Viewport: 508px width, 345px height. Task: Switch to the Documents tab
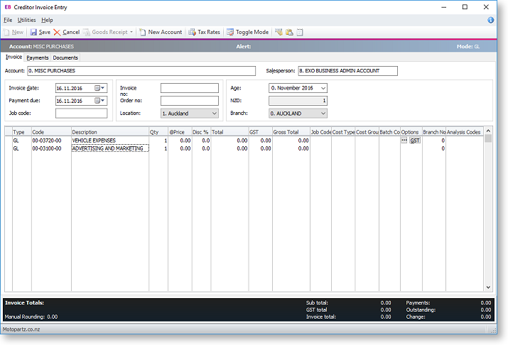pos(65,57)
